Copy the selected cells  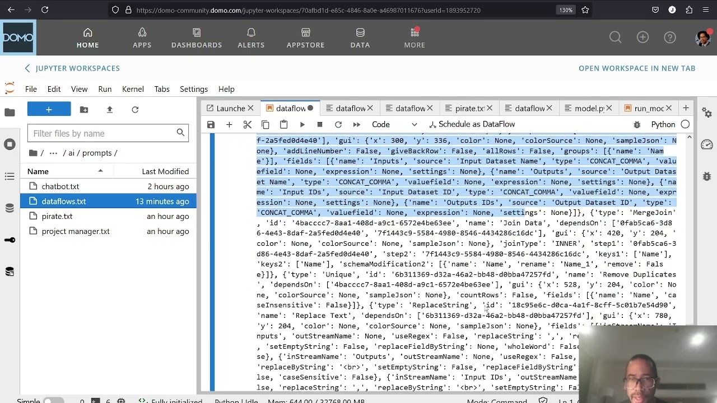[266, 125]
